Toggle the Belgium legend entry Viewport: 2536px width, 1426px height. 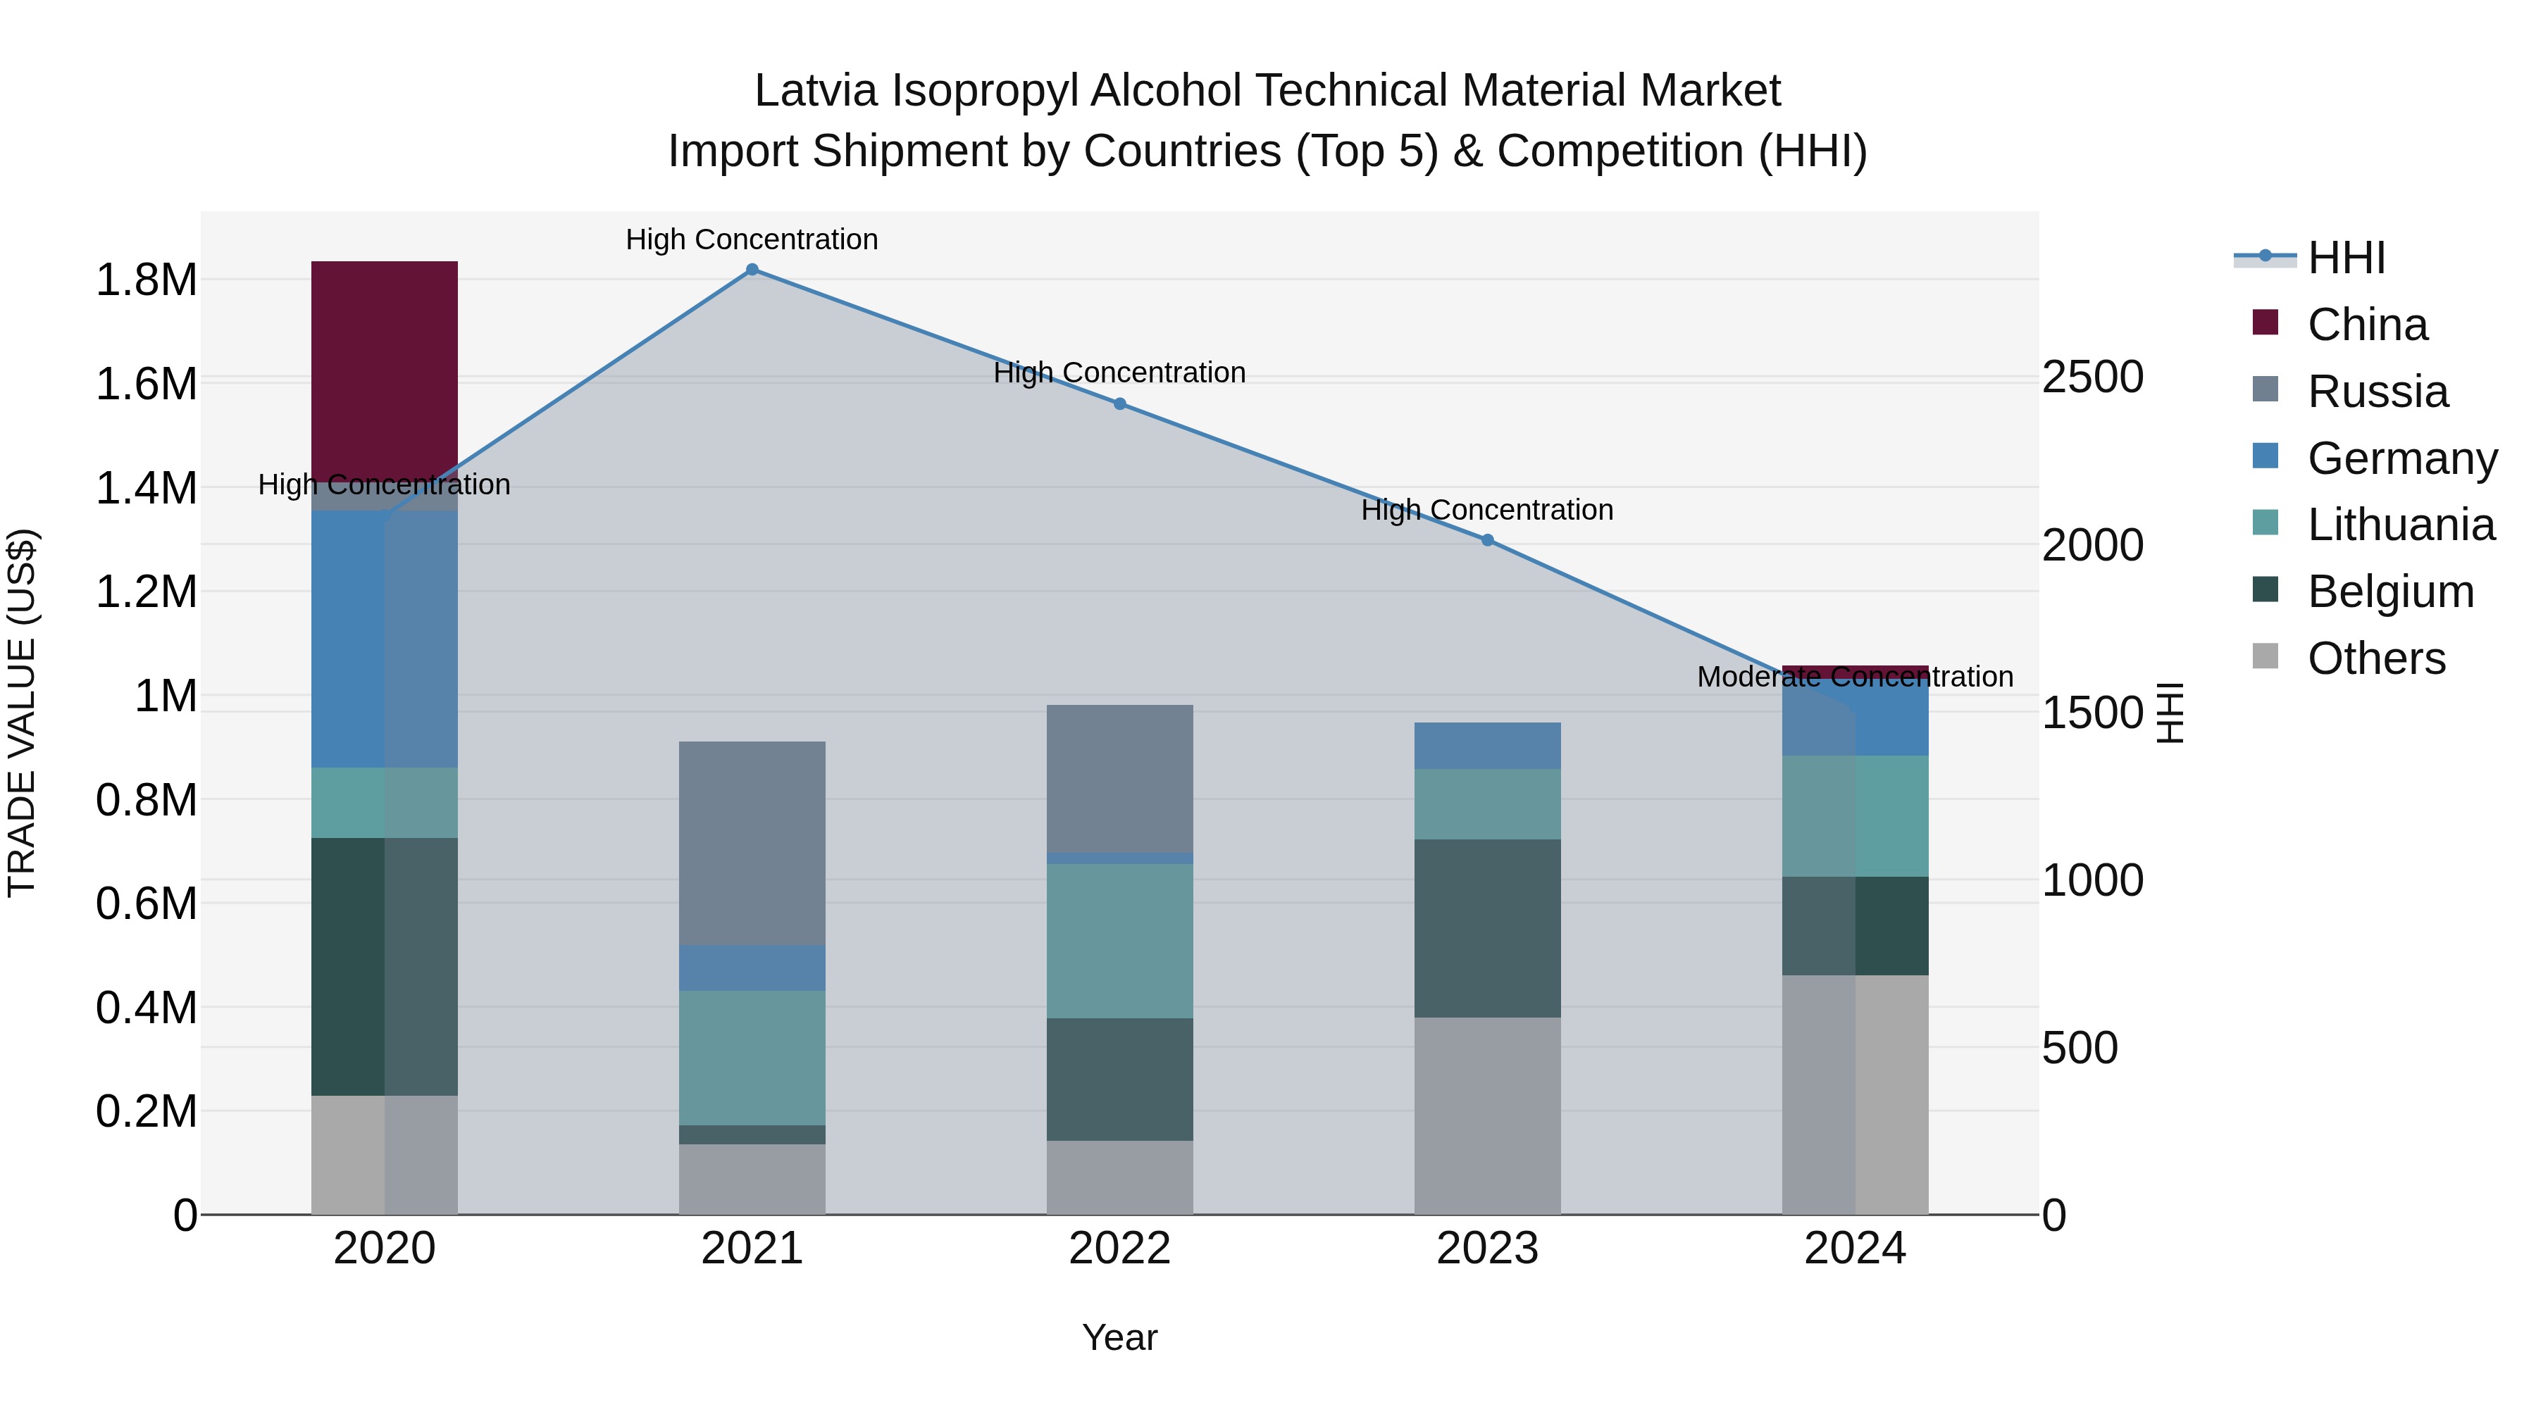click(2363, 592)
